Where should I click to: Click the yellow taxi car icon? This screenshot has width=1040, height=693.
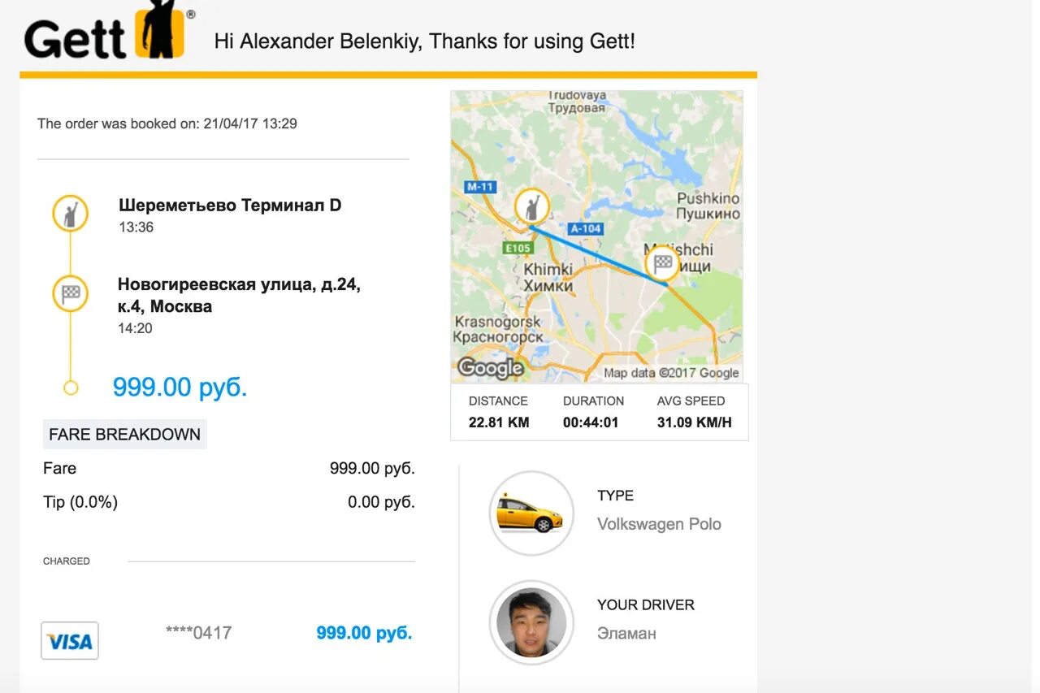pos(531,513)
